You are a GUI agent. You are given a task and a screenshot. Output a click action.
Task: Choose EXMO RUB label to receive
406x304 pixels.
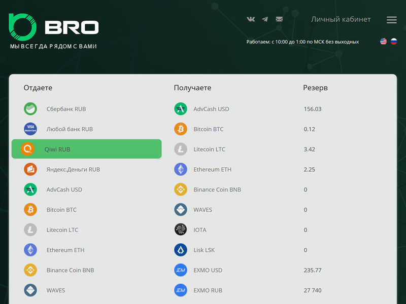point(208,290)
